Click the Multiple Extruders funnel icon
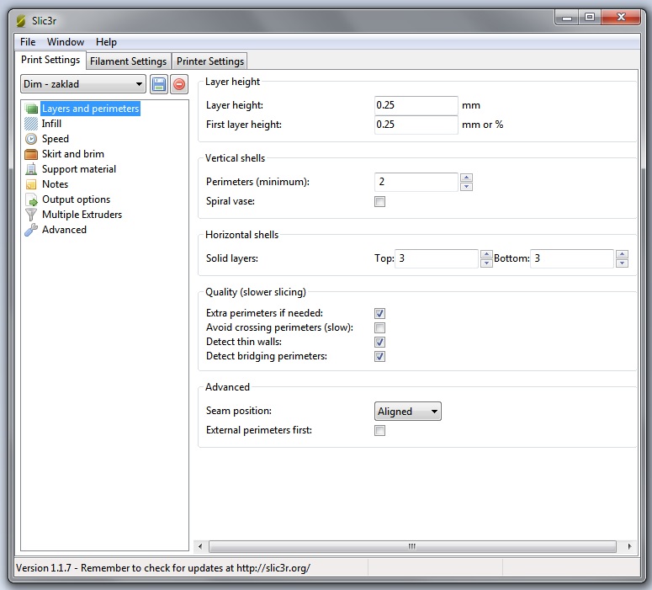This screenshot has width=652, height=590. [31, 215]
